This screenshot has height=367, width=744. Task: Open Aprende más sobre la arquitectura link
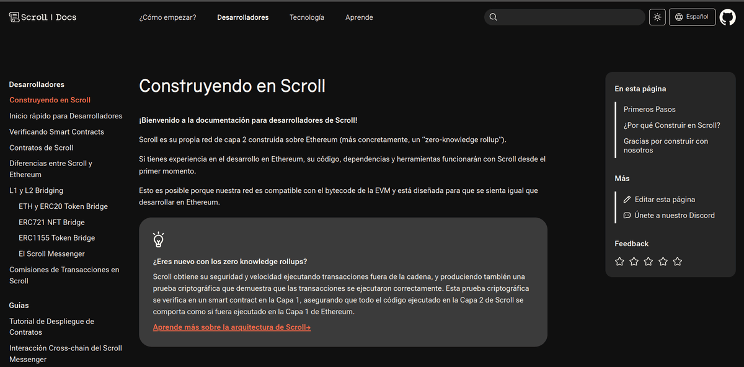pos(232,327)
